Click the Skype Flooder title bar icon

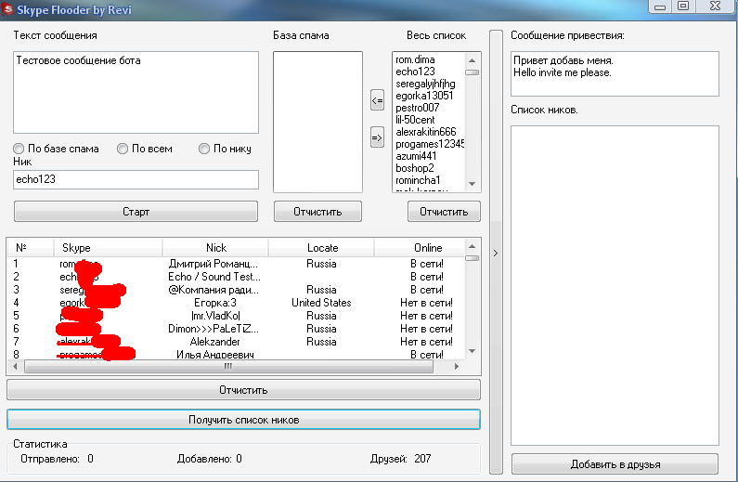coord(7,9)
